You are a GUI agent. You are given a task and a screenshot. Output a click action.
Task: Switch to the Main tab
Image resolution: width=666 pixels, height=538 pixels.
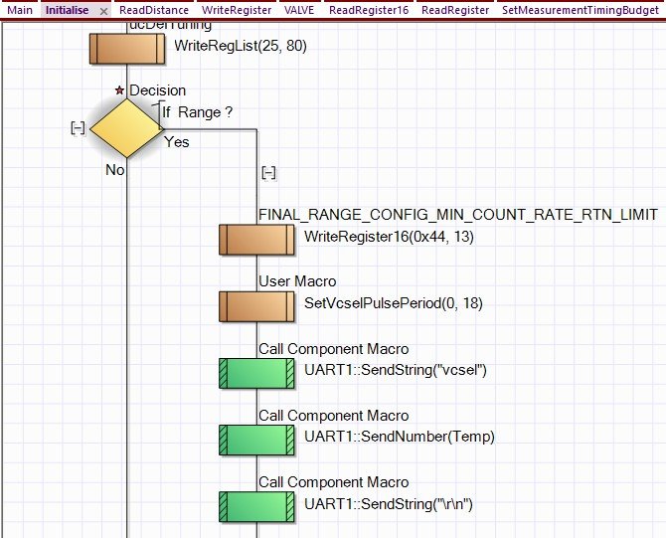click(x=20, y=10)
